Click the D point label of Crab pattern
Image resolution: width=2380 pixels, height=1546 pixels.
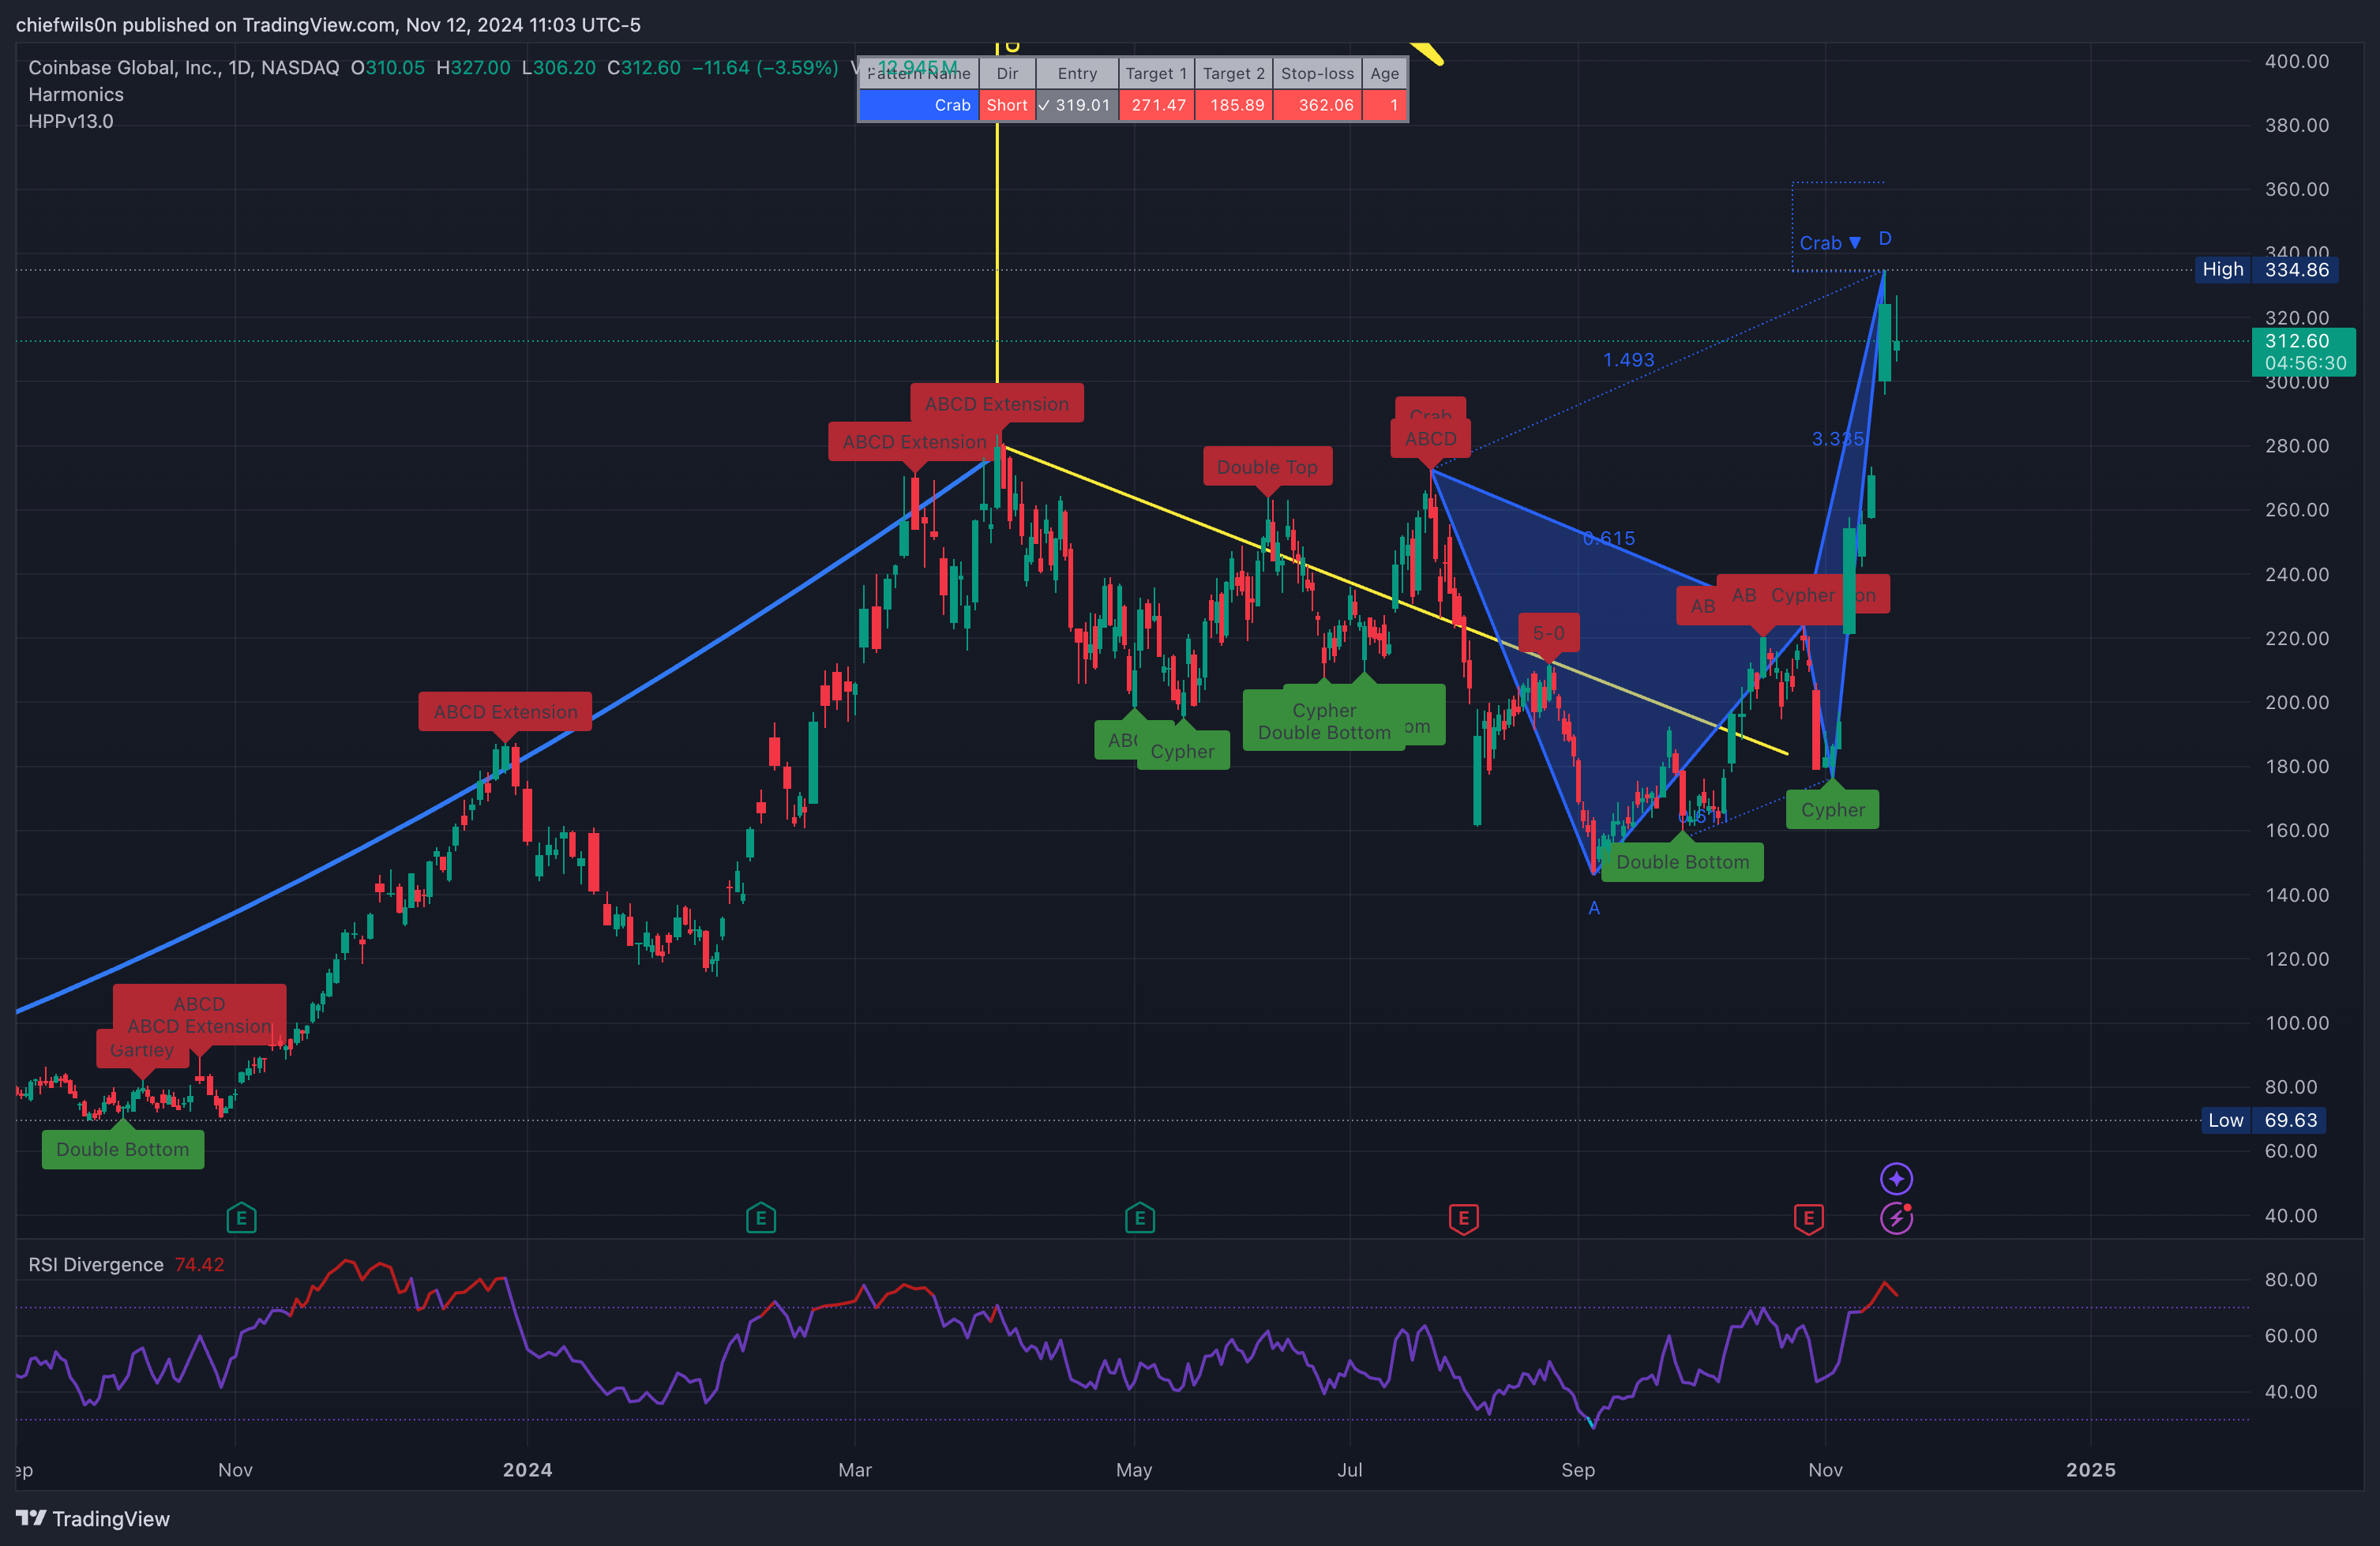(x=1885, y=238)
